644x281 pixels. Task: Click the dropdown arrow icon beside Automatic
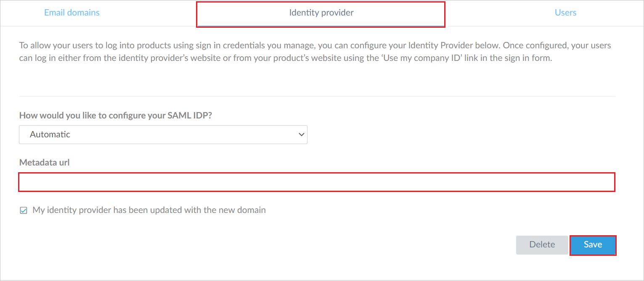pos(301,134)
